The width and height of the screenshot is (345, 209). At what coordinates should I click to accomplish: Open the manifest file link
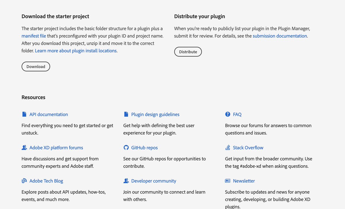[34, 36]
